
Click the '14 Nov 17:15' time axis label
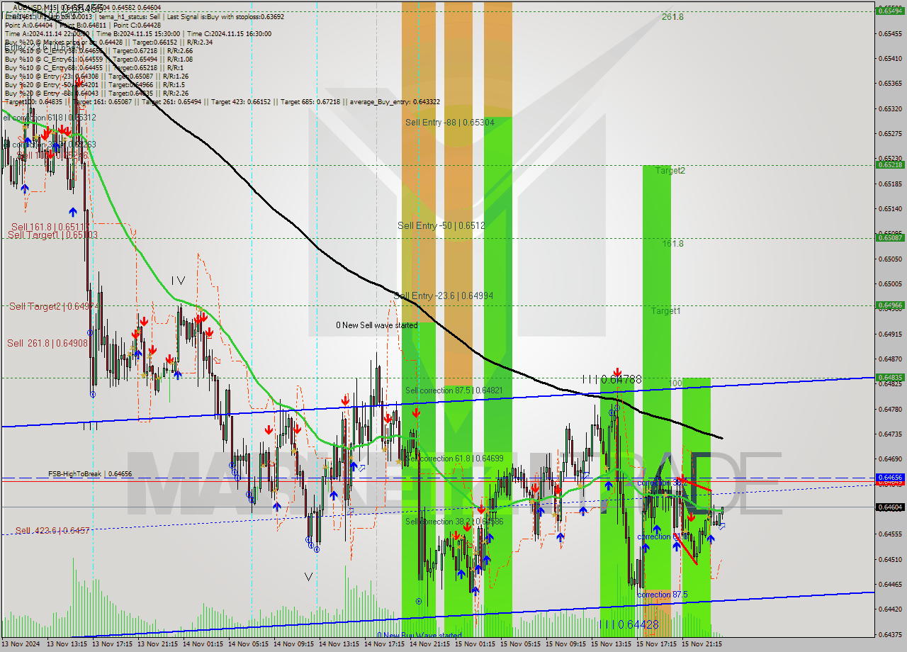click(384, 644)
